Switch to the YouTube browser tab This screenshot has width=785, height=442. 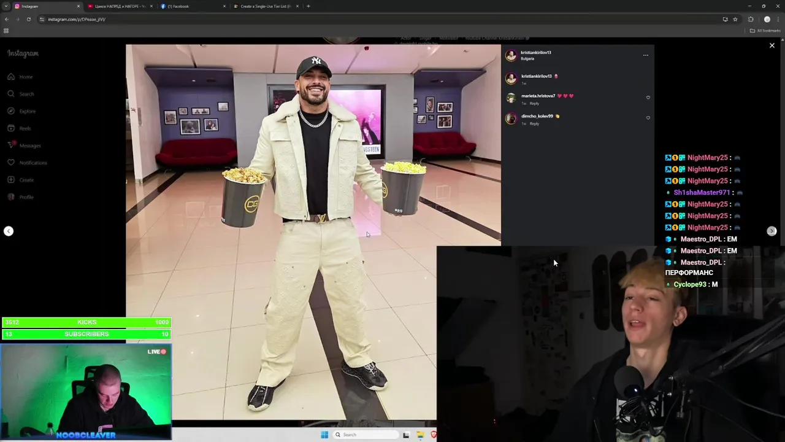[x=120, y=6]
